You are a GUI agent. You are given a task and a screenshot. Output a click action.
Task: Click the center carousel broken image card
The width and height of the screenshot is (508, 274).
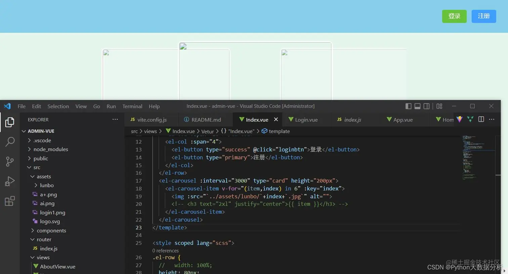[x=255, y=71]
